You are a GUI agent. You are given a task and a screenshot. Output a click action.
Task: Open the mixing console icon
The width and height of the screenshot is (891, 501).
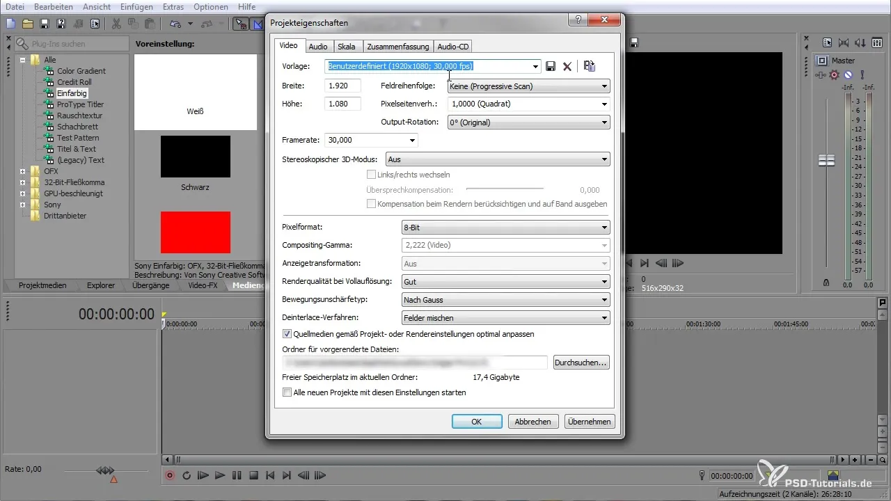coord(877,42)
